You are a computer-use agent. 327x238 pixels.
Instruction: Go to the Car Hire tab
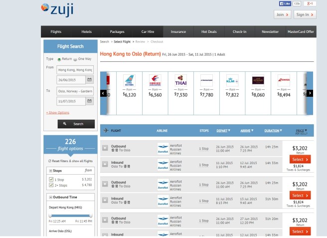click(x=148, y=31)
